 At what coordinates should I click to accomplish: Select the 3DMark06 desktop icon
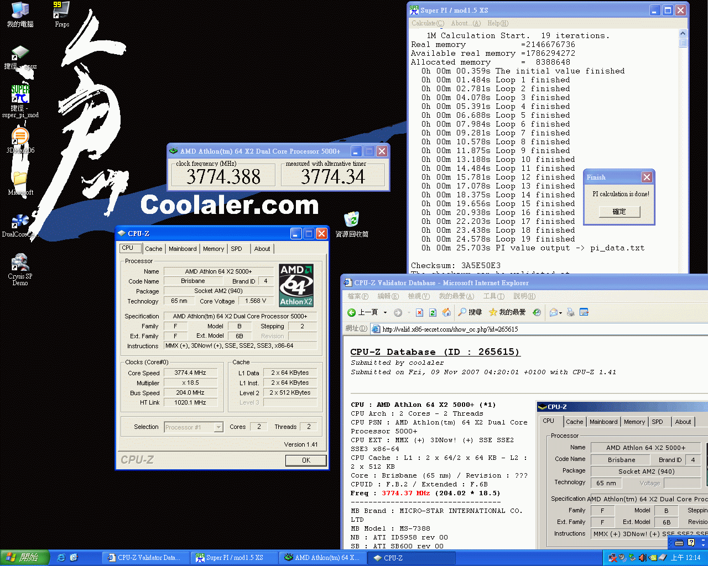[x=20, y=140]
